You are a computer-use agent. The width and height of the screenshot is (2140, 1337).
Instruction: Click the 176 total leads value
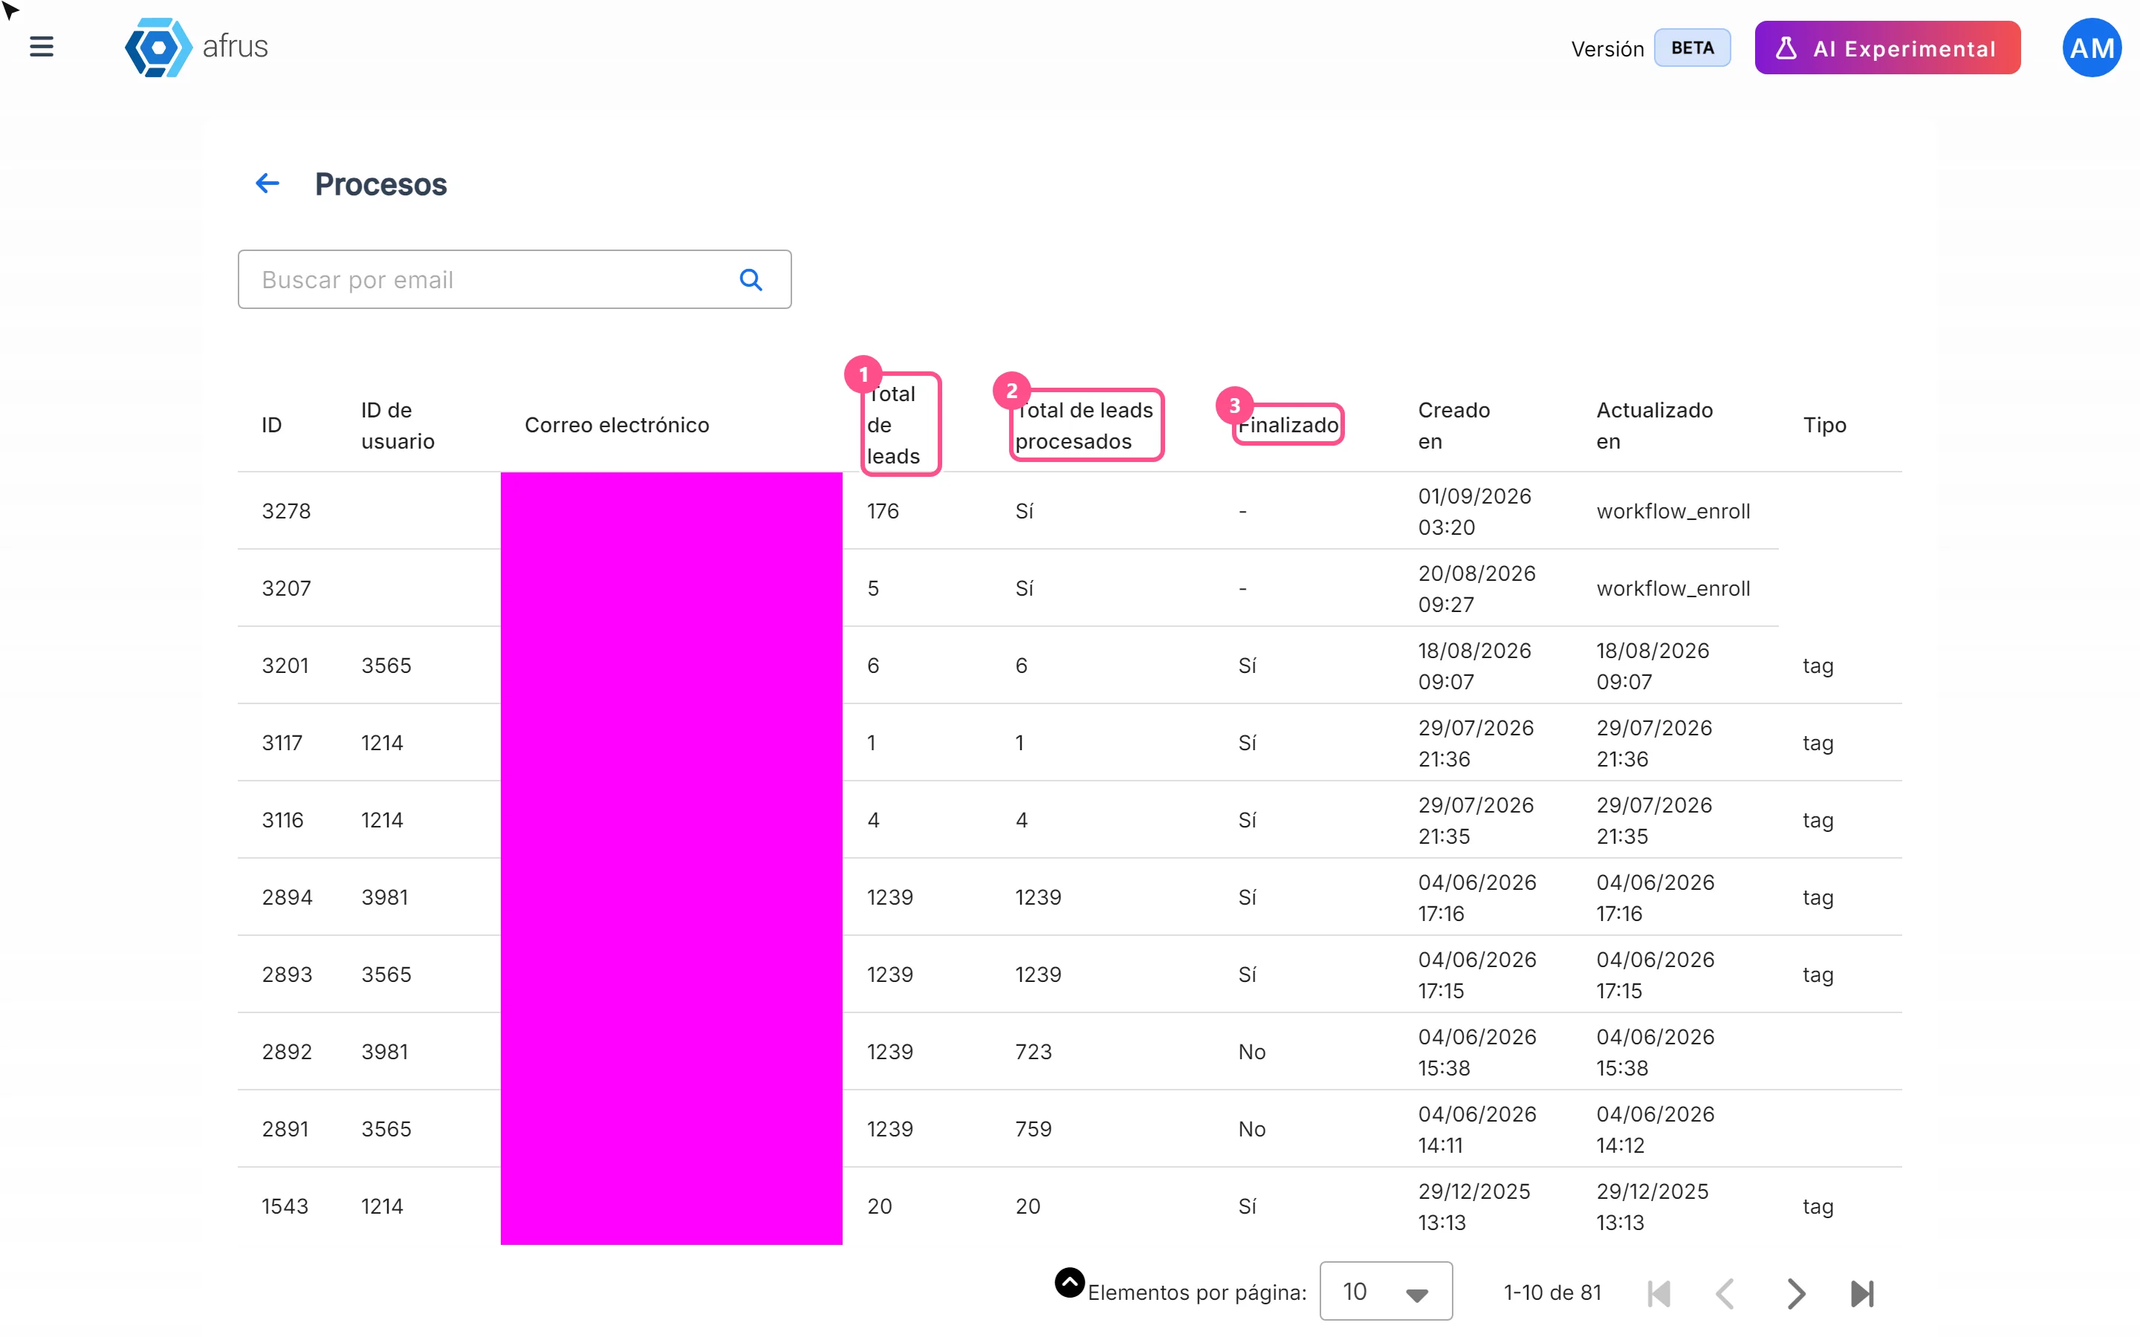click(x=883, y=511)
